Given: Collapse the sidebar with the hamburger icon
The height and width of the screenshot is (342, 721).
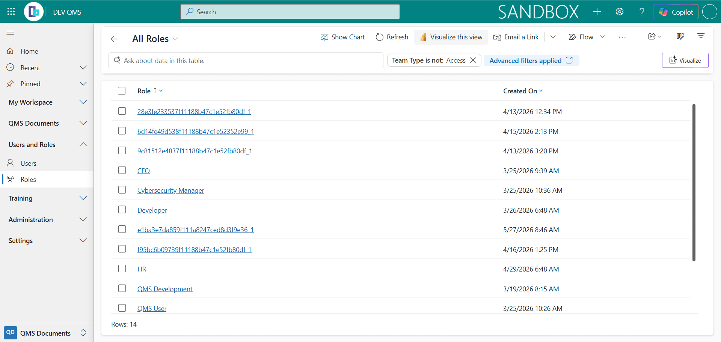Looking at the screenshot, I should [x=11, y=33].
